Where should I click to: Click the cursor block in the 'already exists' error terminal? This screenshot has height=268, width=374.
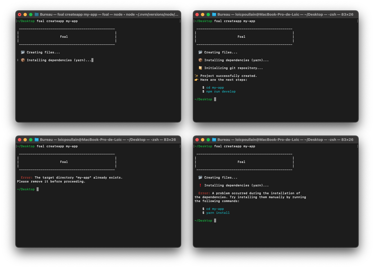click(38, 189)
